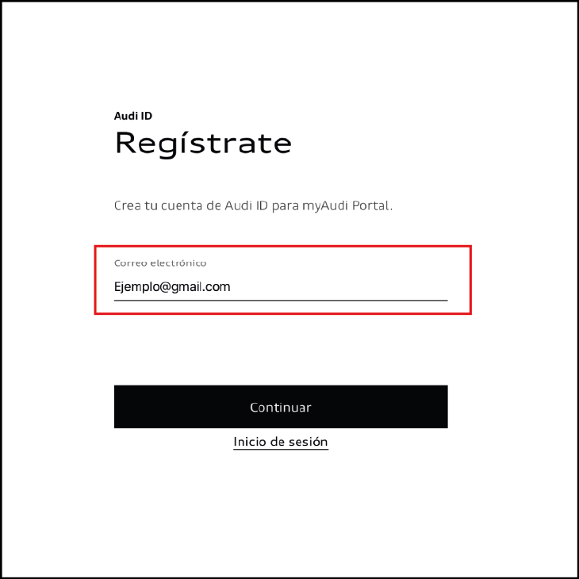
Task: Place cursor after gmail.com in email field
Action: click(x=232, y=287)
